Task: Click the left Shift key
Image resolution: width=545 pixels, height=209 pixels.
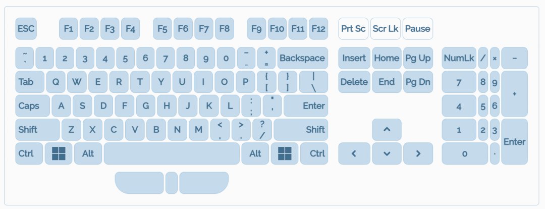Action: [x=37, y=130]
